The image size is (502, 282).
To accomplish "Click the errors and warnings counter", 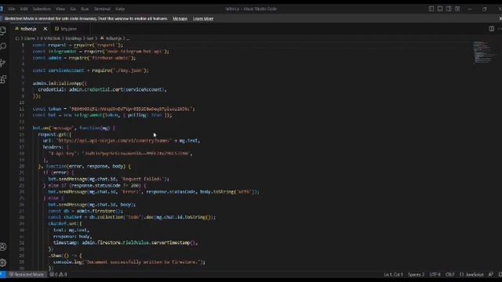I will tap(58, 274).
